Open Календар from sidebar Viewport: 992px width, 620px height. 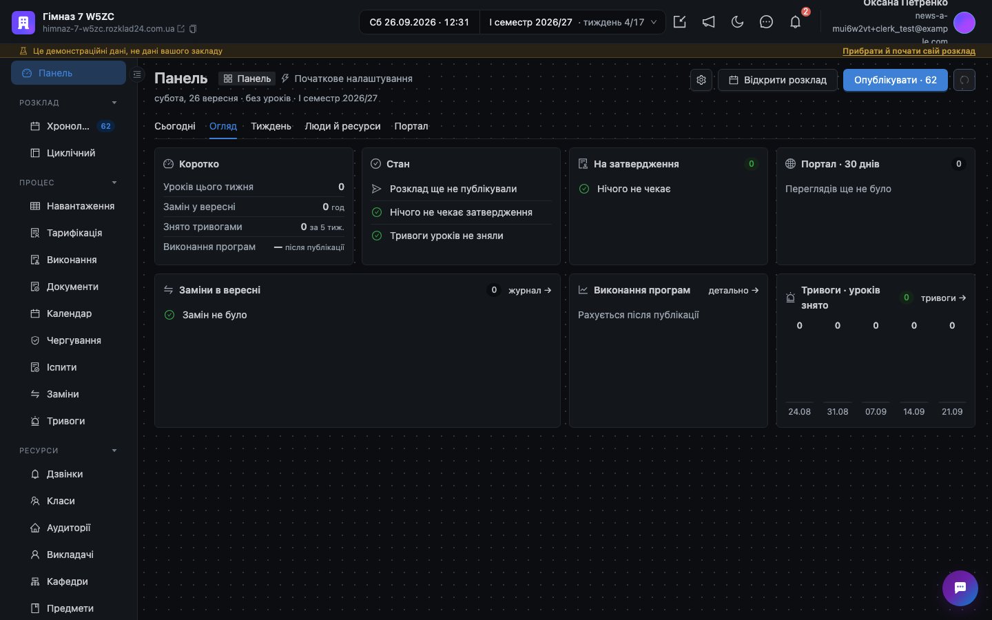pyautogui.click(x=68, y=313)
